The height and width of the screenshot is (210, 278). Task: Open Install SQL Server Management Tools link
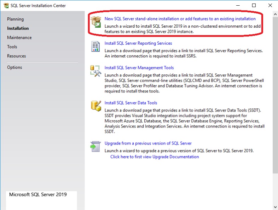pyautogui.click(x=139, y=68)
